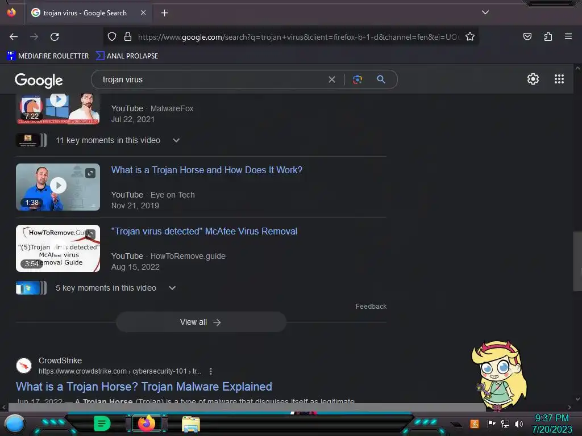Open the Action Center flag icon
The image size is (582, 436).
coord(491,424)
